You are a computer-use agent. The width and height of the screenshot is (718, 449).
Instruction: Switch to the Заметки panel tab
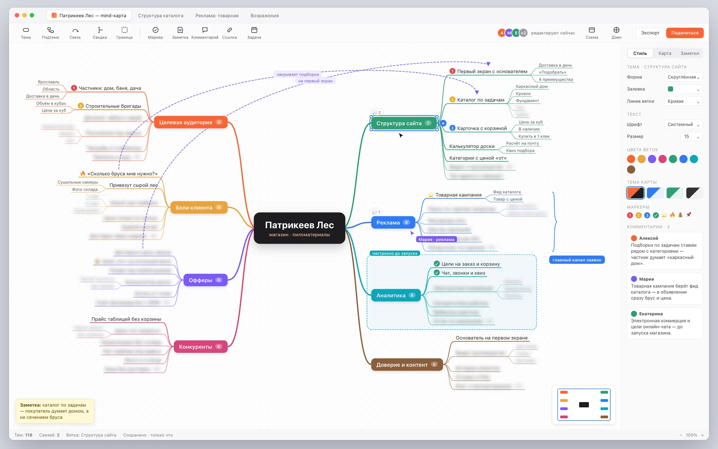coord(690,53)
